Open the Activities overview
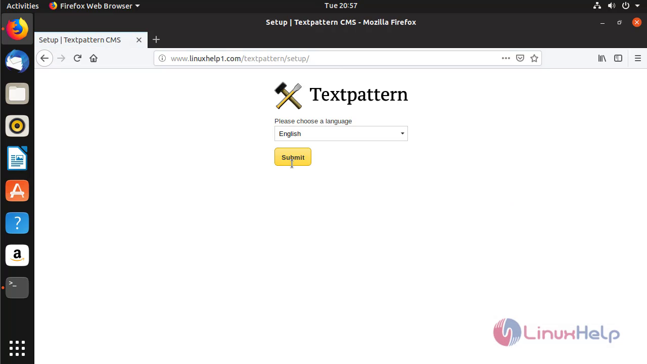Screen dimensions: 647x364 click(x=22, y=6)
